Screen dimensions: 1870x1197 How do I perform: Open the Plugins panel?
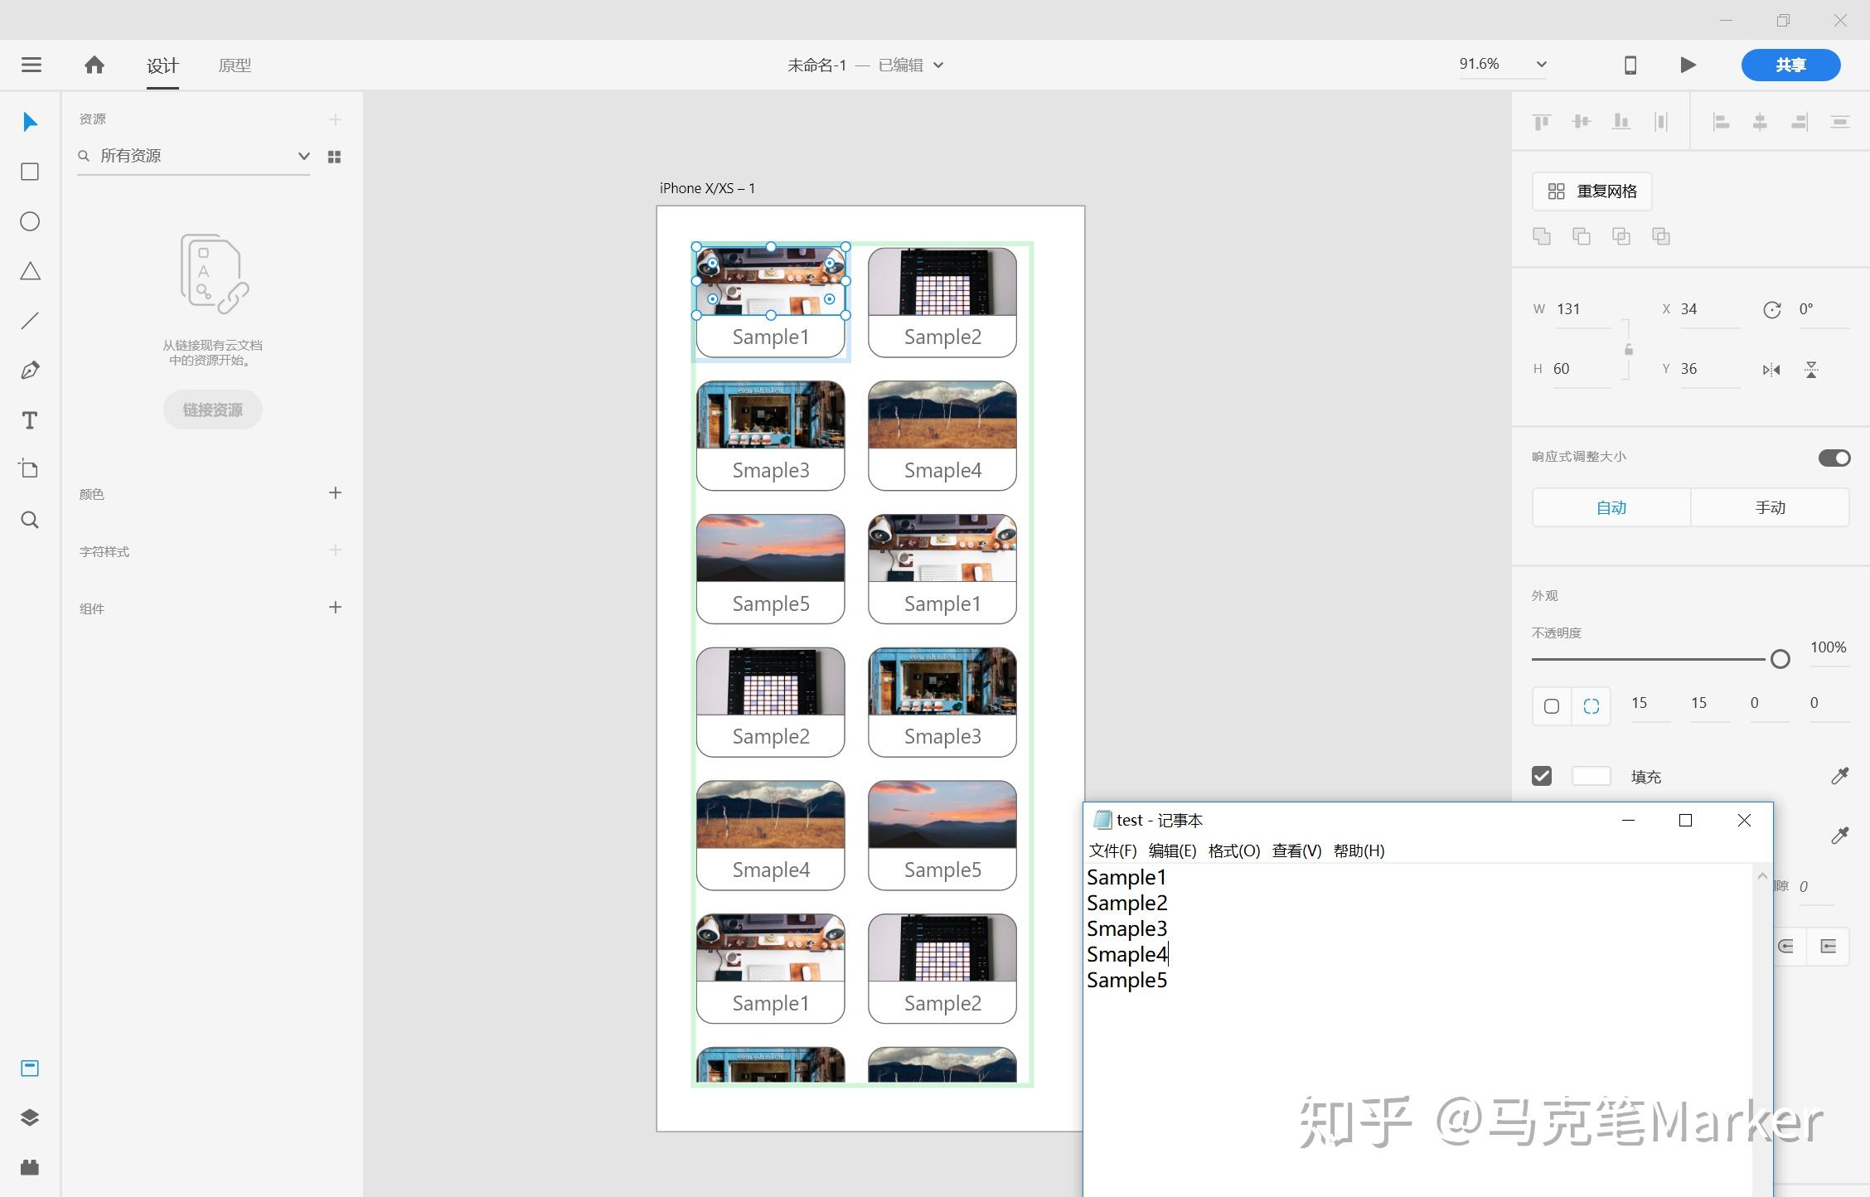30,1167
